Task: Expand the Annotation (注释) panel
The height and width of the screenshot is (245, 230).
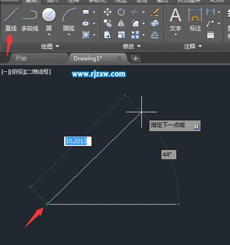Action: (x=193, y=46)
